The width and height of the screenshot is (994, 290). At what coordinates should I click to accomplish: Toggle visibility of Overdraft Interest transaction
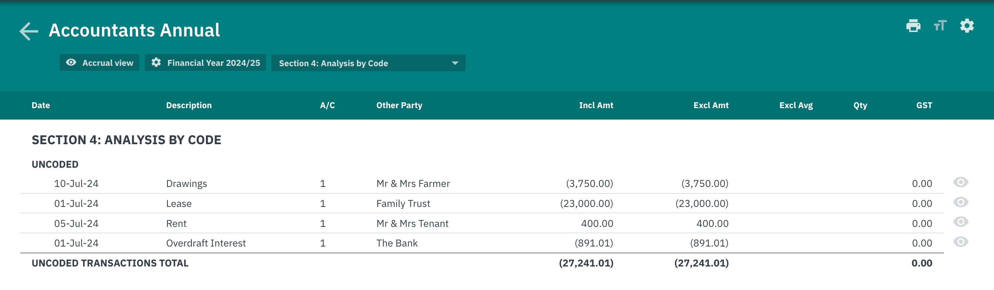point(961,242)
